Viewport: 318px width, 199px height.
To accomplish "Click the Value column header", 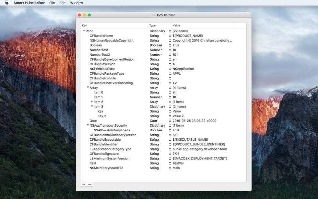I will tap(203, 25).
